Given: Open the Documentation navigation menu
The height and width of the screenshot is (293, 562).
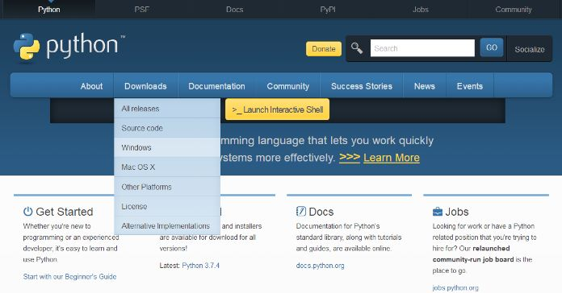Looking at the screenshot, I should 217,86.
